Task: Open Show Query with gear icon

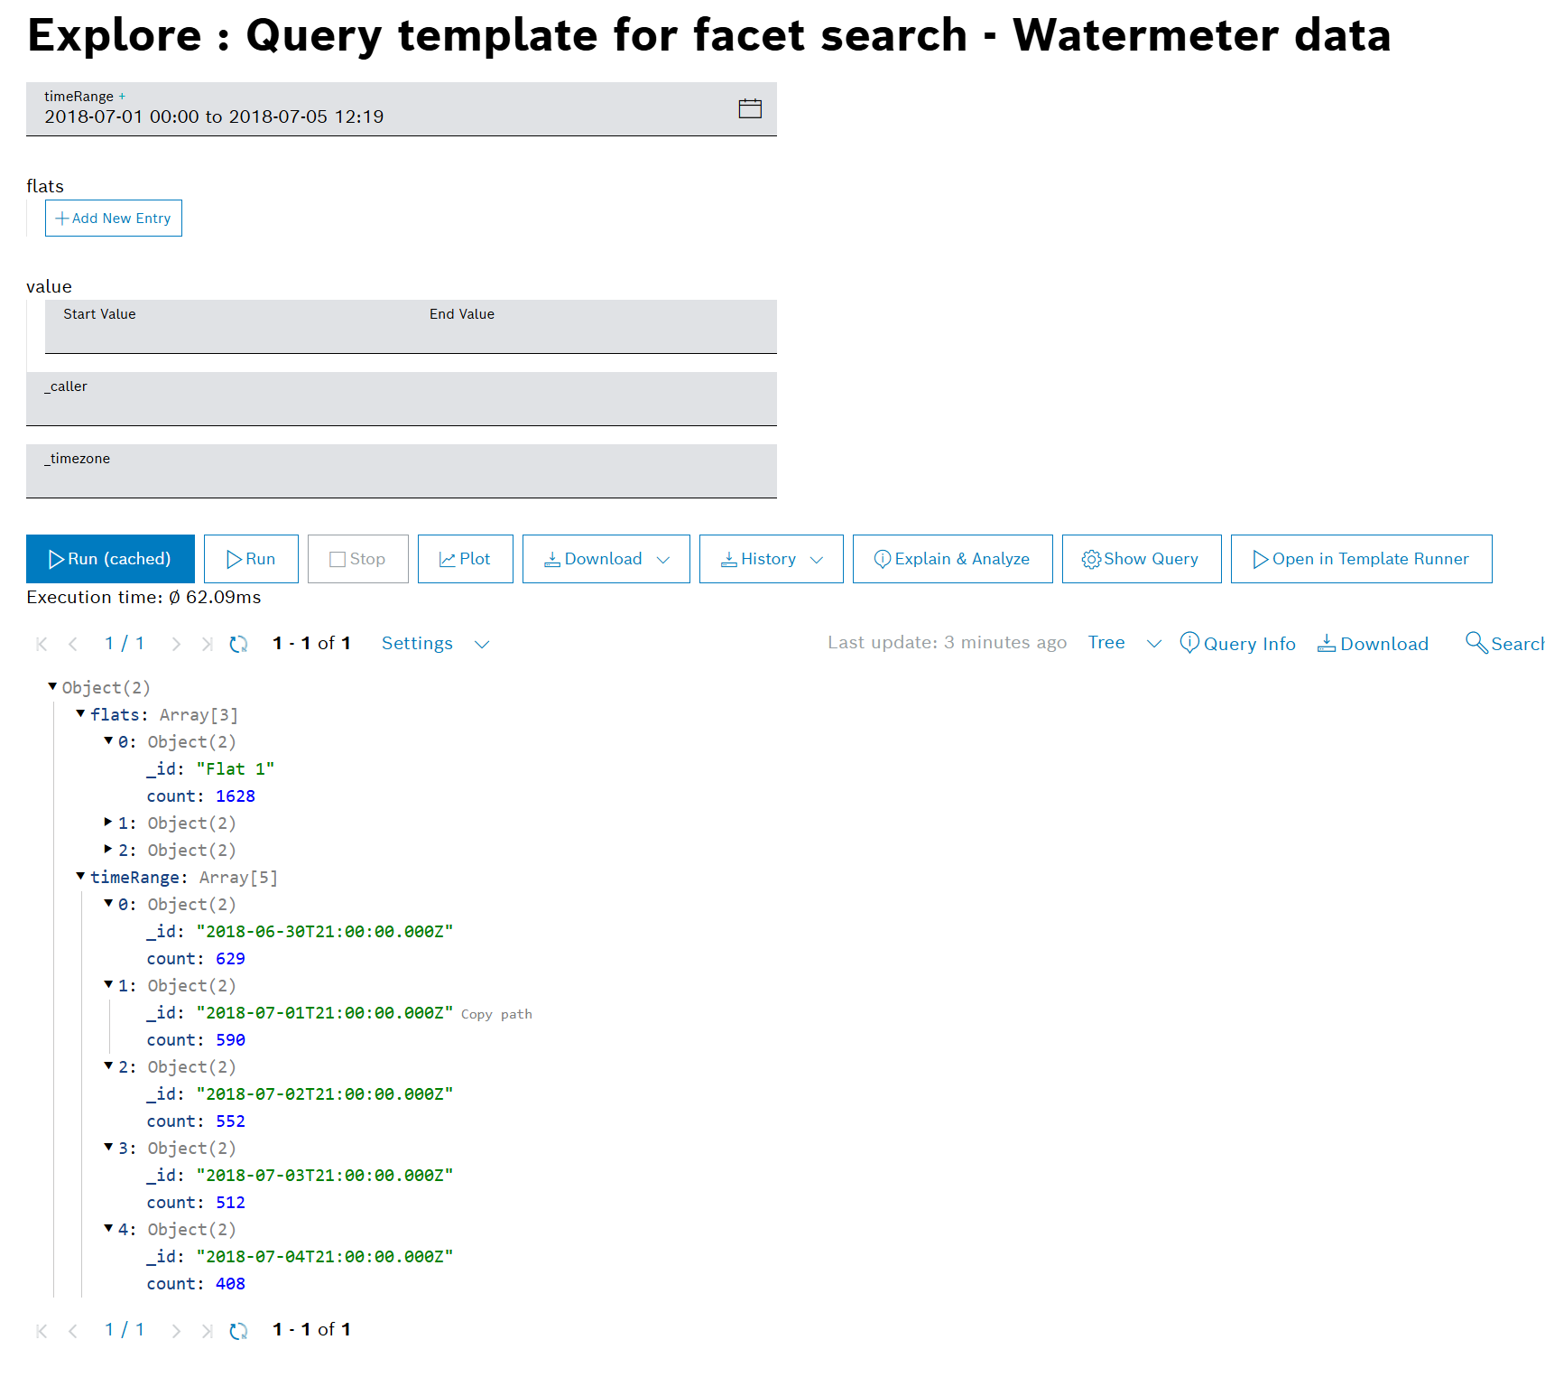Action: (x=1141, y=559)
